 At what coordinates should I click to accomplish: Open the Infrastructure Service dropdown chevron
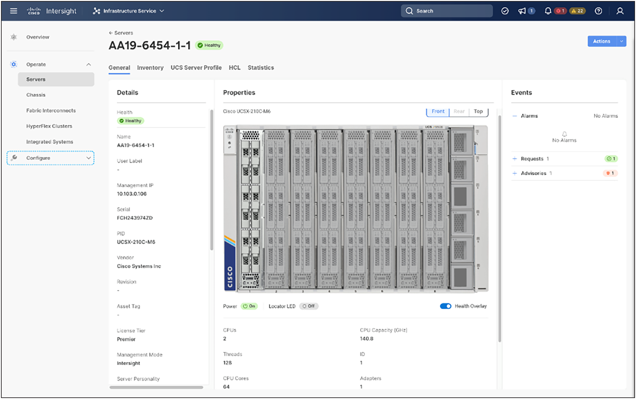162,11
